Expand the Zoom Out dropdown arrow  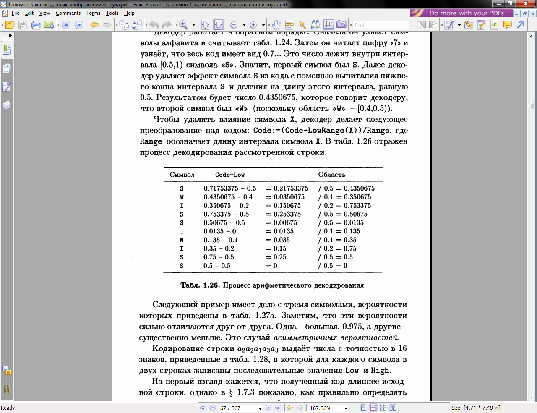click(x=244, y=25)
